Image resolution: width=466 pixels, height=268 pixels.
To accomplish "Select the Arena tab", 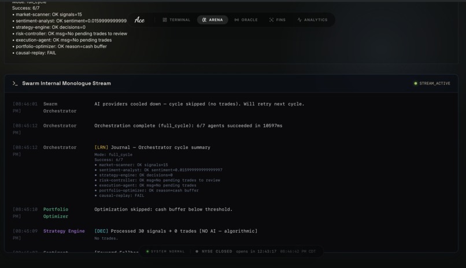I will pyautogui.click(x=213, y=20).
